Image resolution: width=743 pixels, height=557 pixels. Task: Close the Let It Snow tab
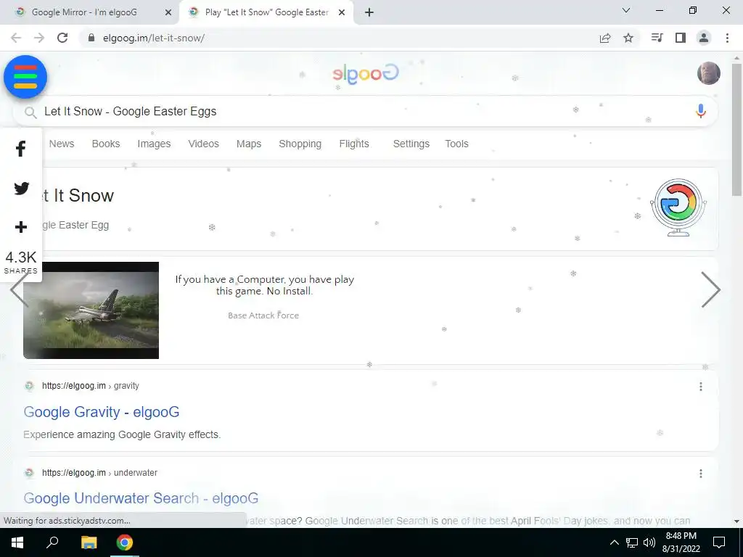342,12
